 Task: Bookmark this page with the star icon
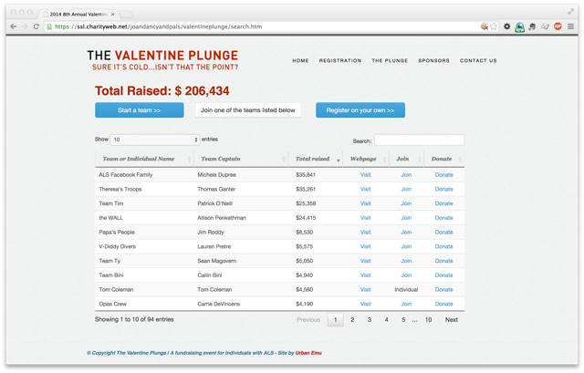click(x=495, y=26)
